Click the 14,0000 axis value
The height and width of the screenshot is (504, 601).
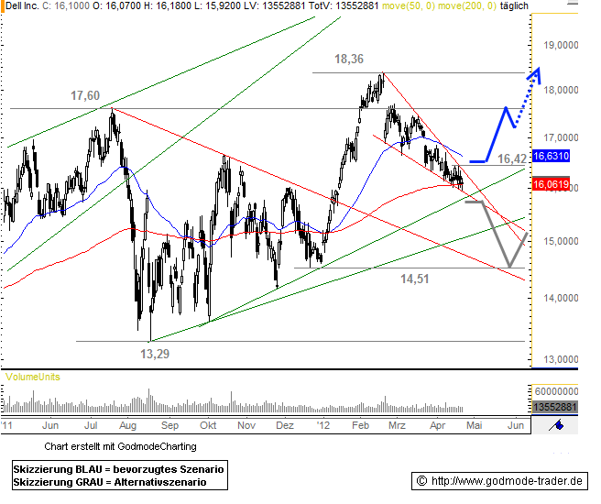pos(561,298)
